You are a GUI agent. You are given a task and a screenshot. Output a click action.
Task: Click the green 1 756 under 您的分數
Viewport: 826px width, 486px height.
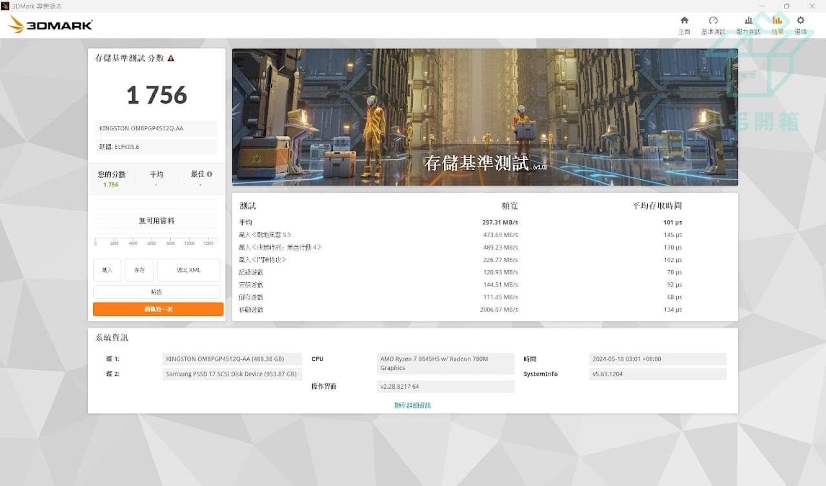111,184
